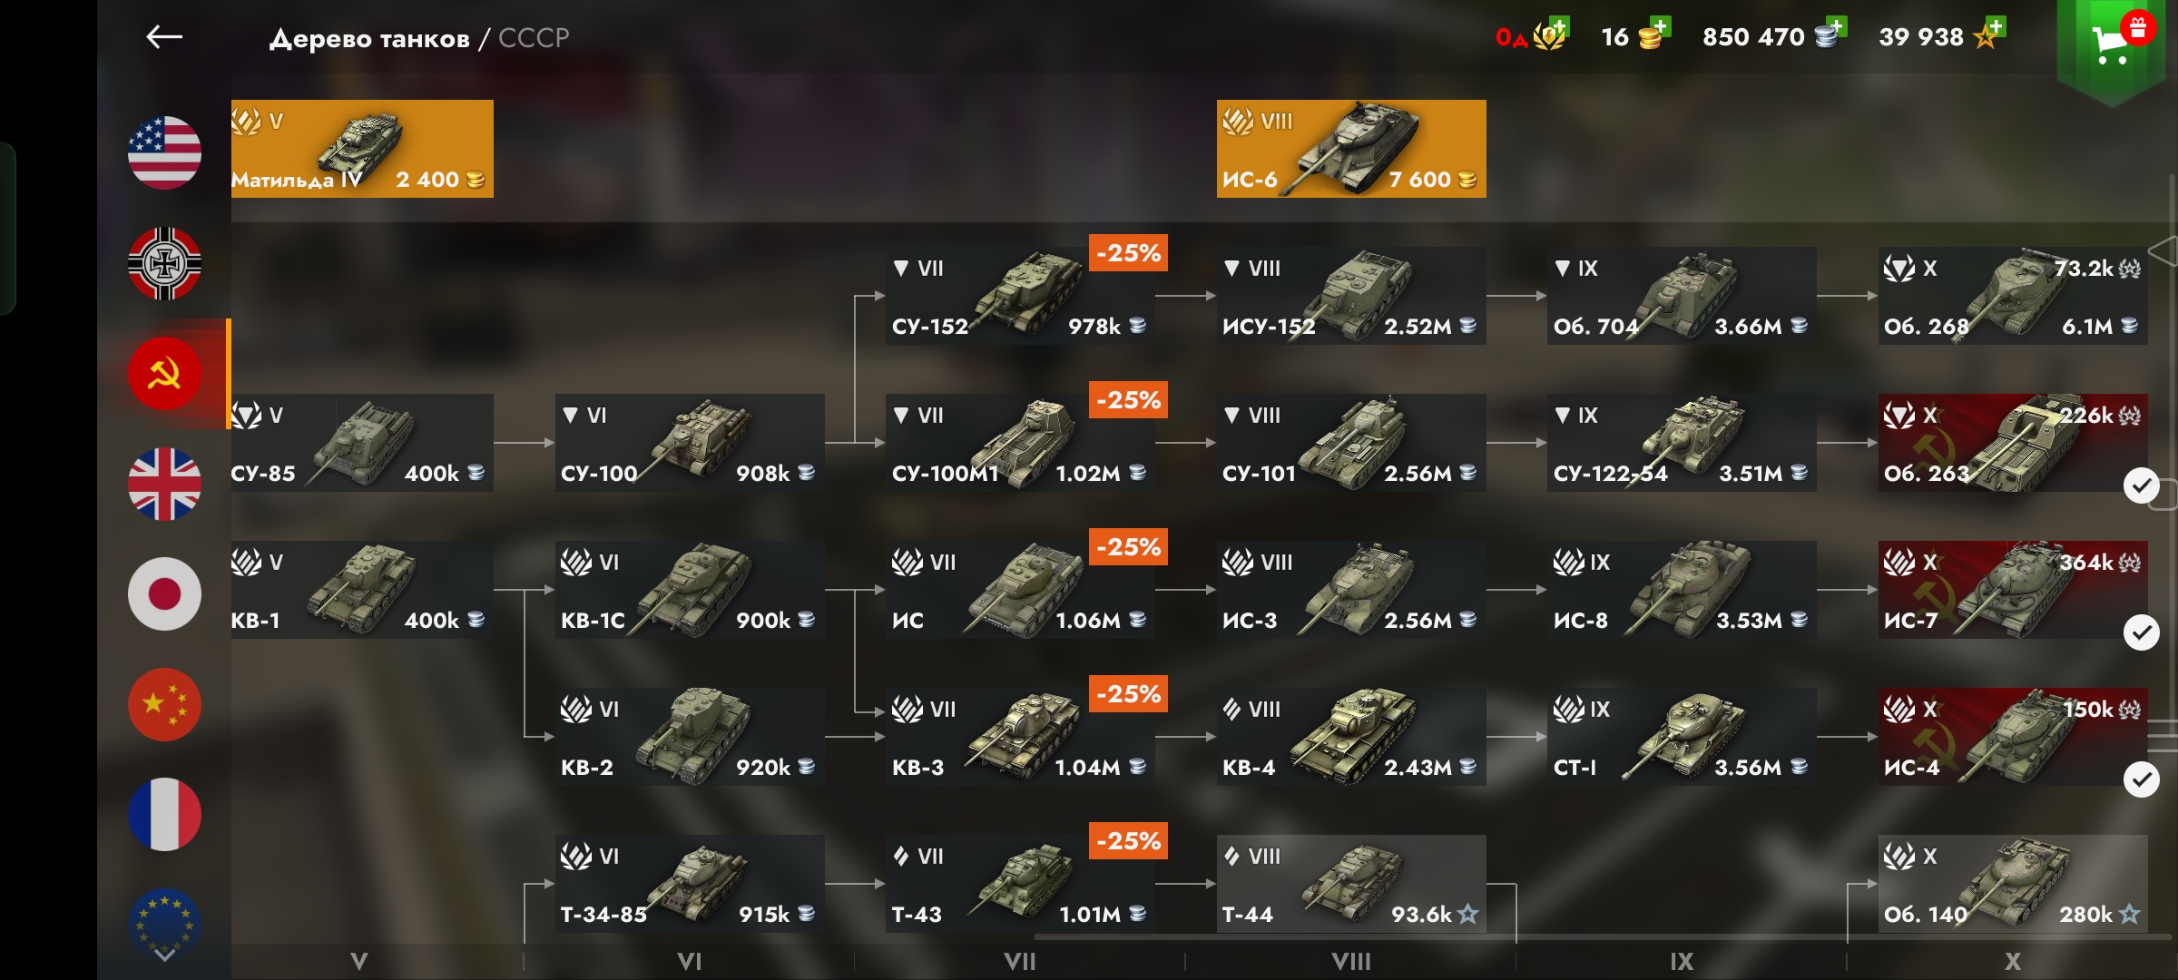Jump to the tier VIII column label
The width and height of the screenshot is (2178, 980).
1350,962
